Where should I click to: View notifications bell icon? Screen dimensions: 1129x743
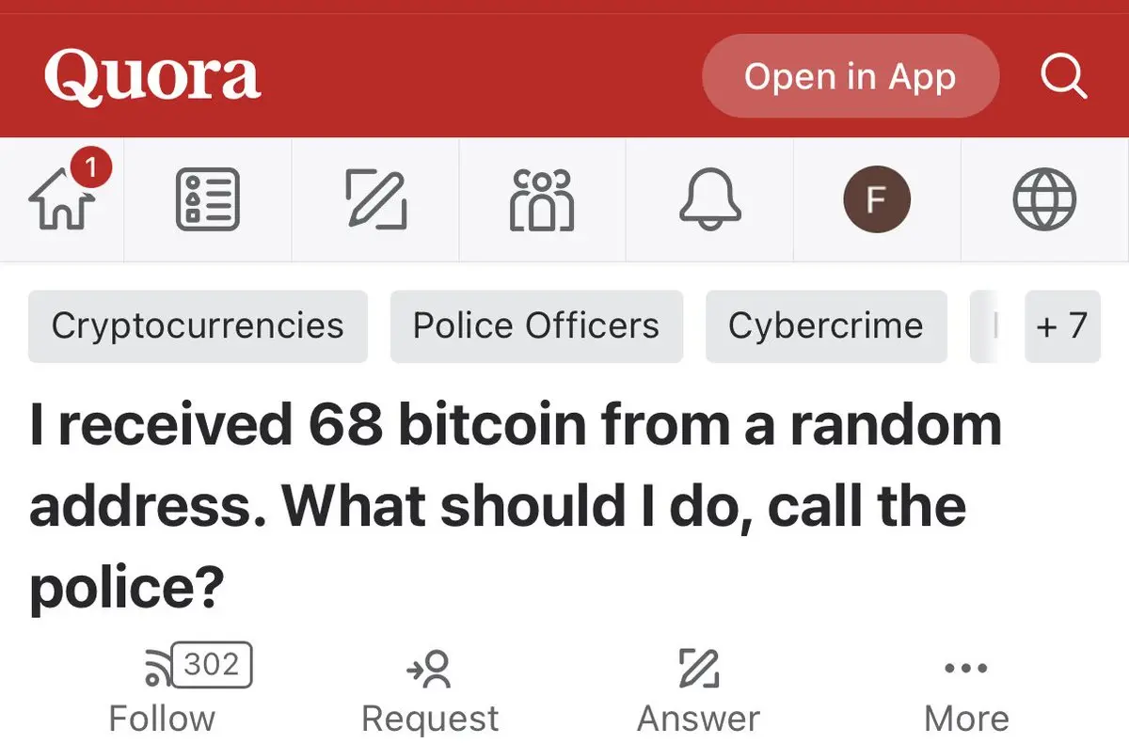click(710, 199)
